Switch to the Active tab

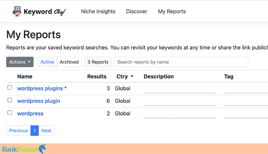47,62
